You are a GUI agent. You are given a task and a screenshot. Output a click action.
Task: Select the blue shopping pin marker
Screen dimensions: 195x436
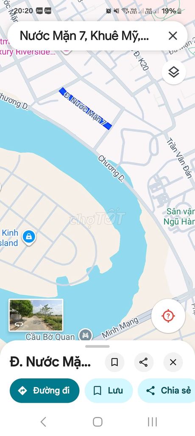click(29, 237)
